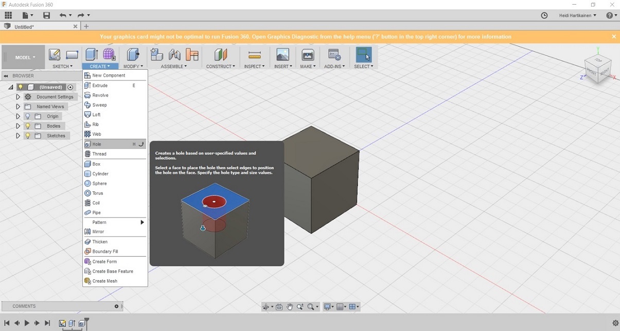Toggle Origin folder visibility lightbulb
620x331 pixels.
point(28,116)
